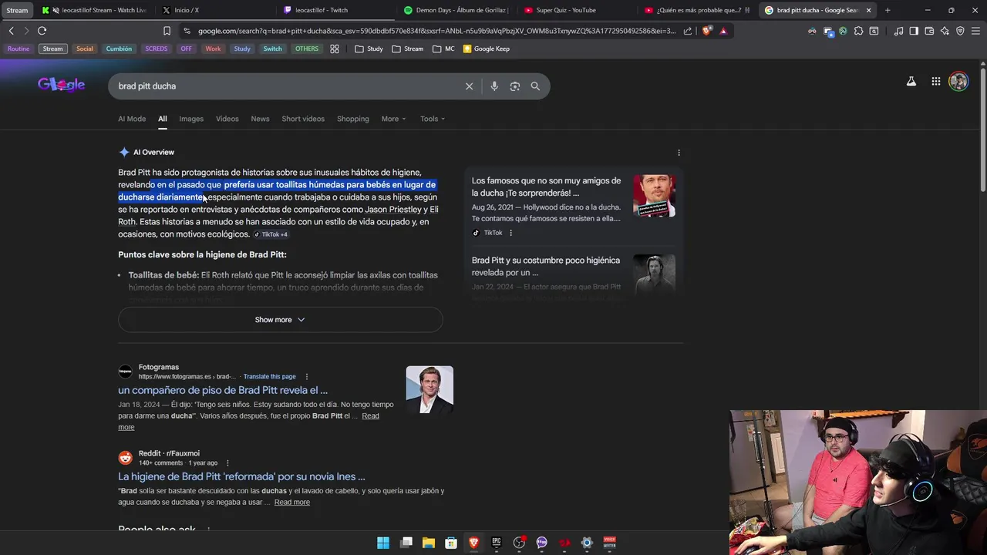
Task: Switch to leocastillof Twitch browser tab
Action: click(x=336, y=10)
